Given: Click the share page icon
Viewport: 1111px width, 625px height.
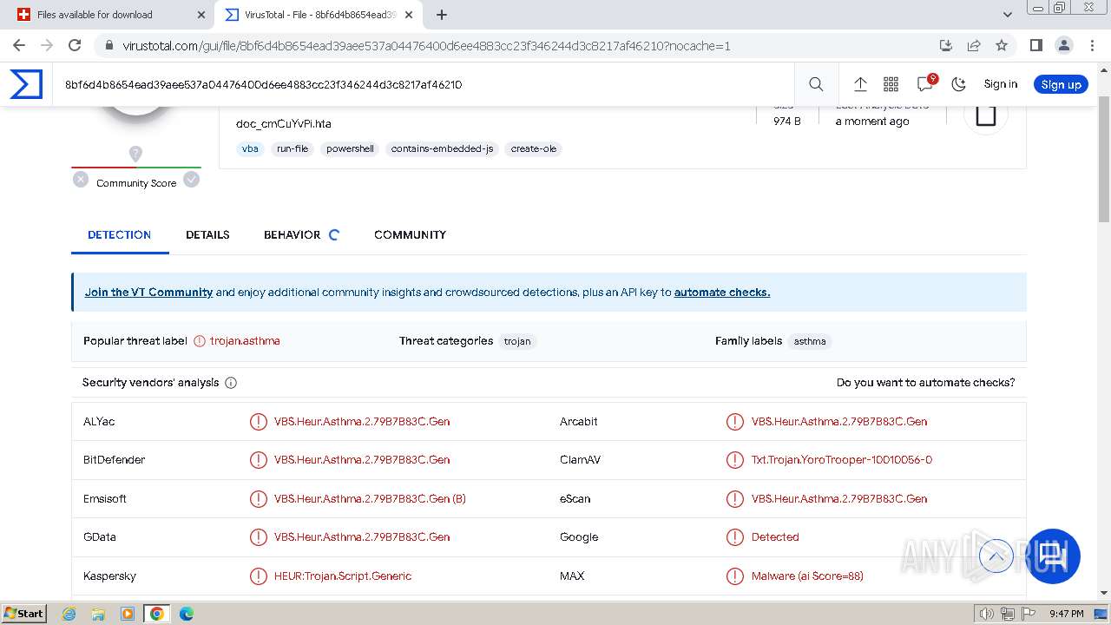Looking at the screenshot, I should tap(974, 45).
